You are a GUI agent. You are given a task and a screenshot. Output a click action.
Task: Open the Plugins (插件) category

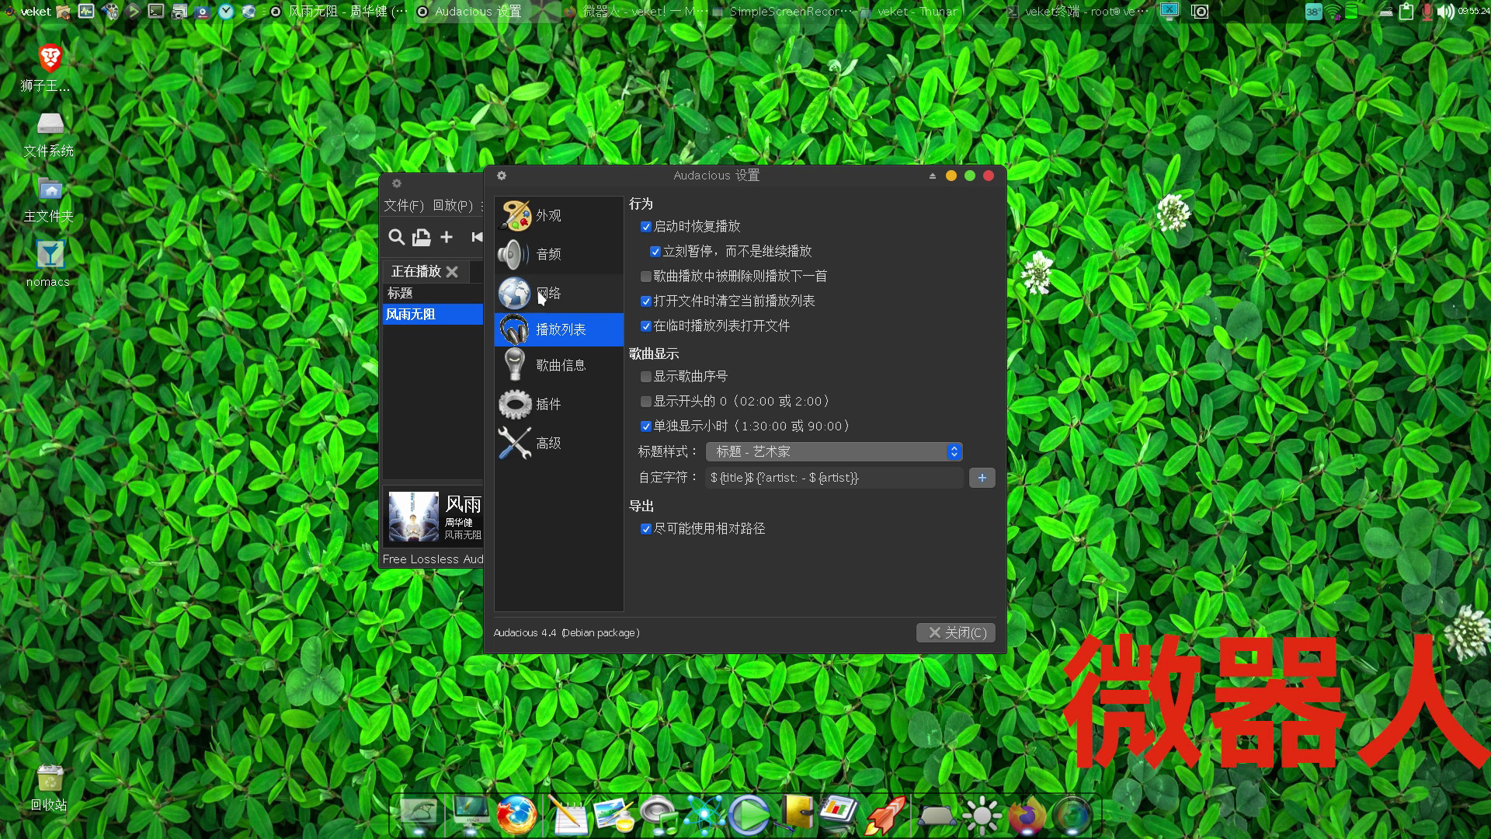(558, 404)
